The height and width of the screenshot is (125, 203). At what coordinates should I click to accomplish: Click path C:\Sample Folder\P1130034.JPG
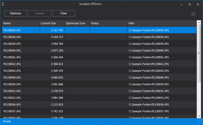149,30
